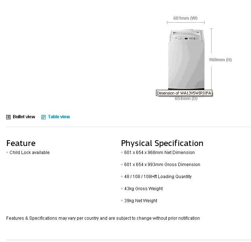Click the 48 / 108 / 108Hft Loading Quantity line

coord(158,177)
